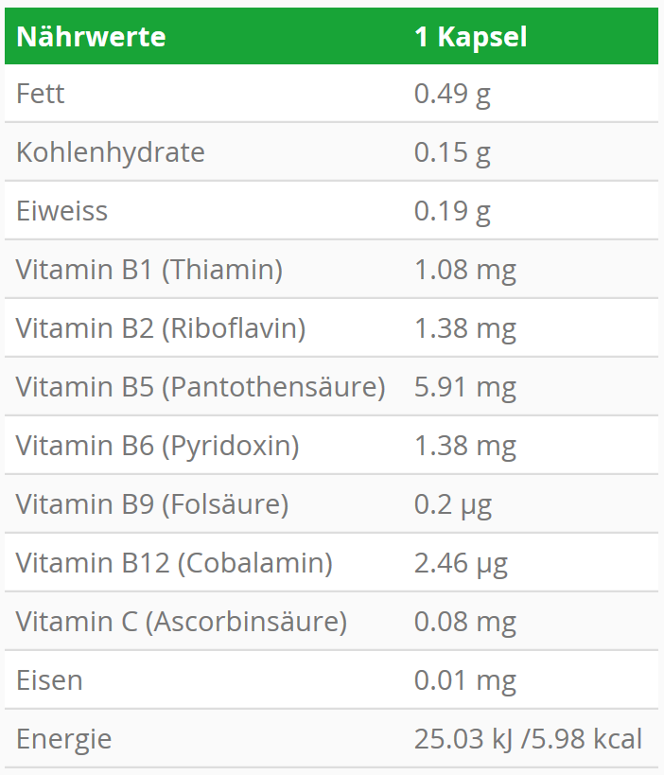Select the Vitamin B6 (Pyridoxin) label

point(157,446)
